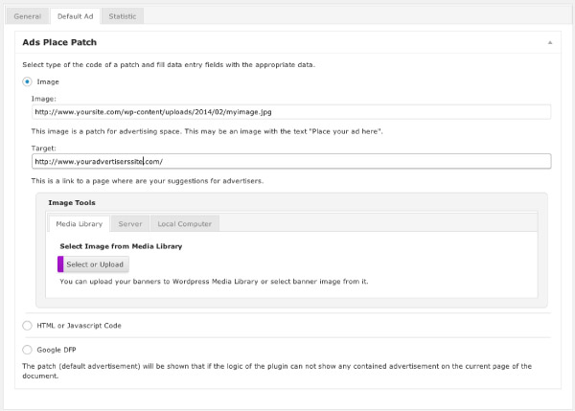The image size is (575, 411).
Task: Open the Statistic tab
Action: coord(122,16)
